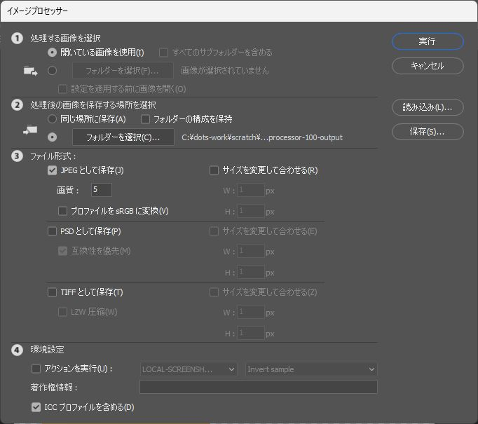Screen dimensions: 478x424
Task: Click フォルダーを選択(F)... source button
Action: click(123, 71)
